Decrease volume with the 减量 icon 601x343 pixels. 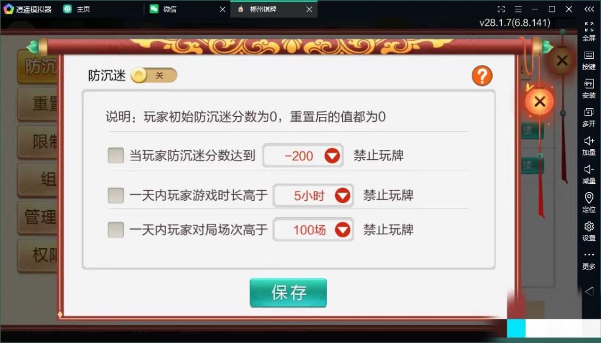[589, 174]
